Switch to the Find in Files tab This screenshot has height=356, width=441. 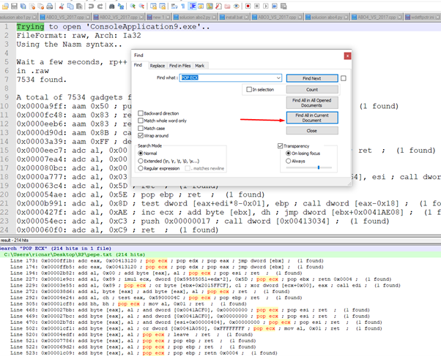point(179,66)
